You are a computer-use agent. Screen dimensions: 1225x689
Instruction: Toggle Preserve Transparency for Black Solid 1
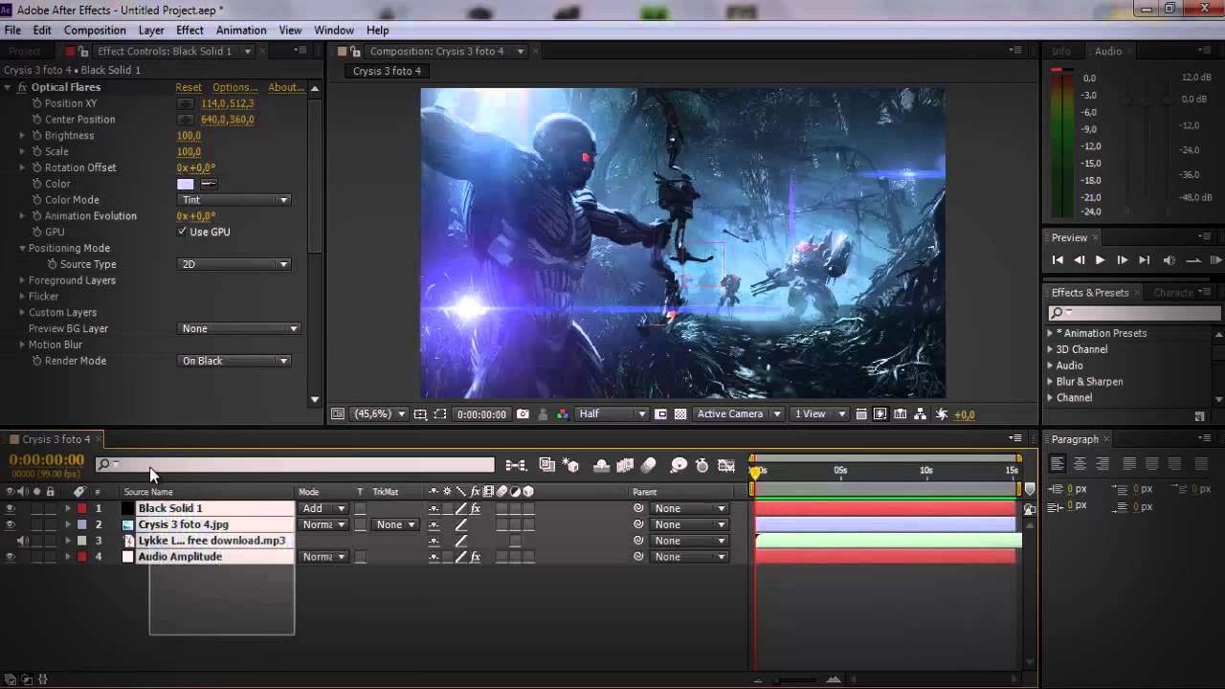pos(360,508)
